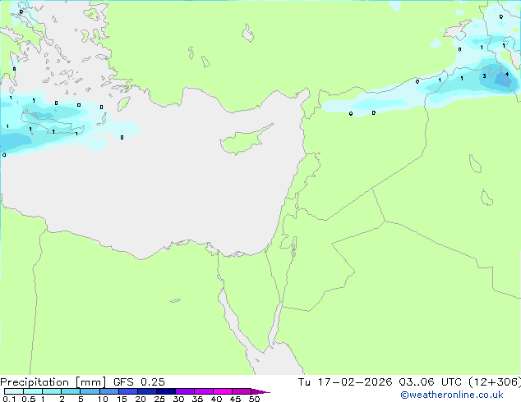This screenshot has height=402, width=521.
Task: Click the island of Cyprus on the map
Action: pos(247,139)
